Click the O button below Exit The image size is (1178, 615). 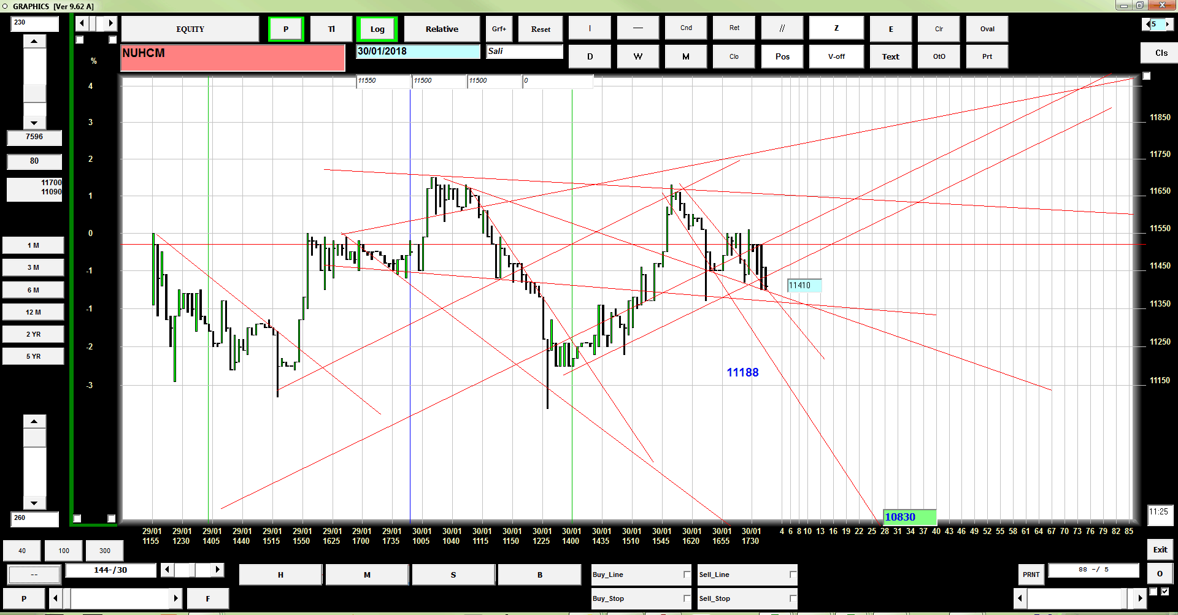coord(1160,574)
